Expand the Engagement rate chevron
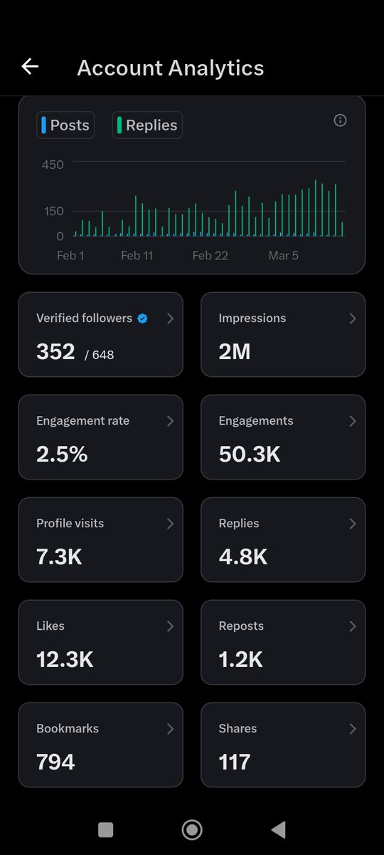The image size is (384, 855). [170, 421]
